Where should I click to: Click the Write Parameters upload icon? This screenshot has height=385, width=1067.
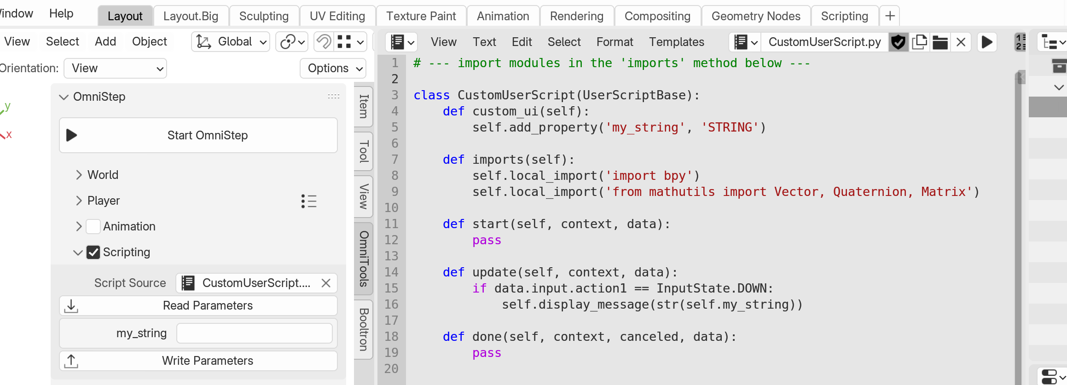click(x=71, y=361)
